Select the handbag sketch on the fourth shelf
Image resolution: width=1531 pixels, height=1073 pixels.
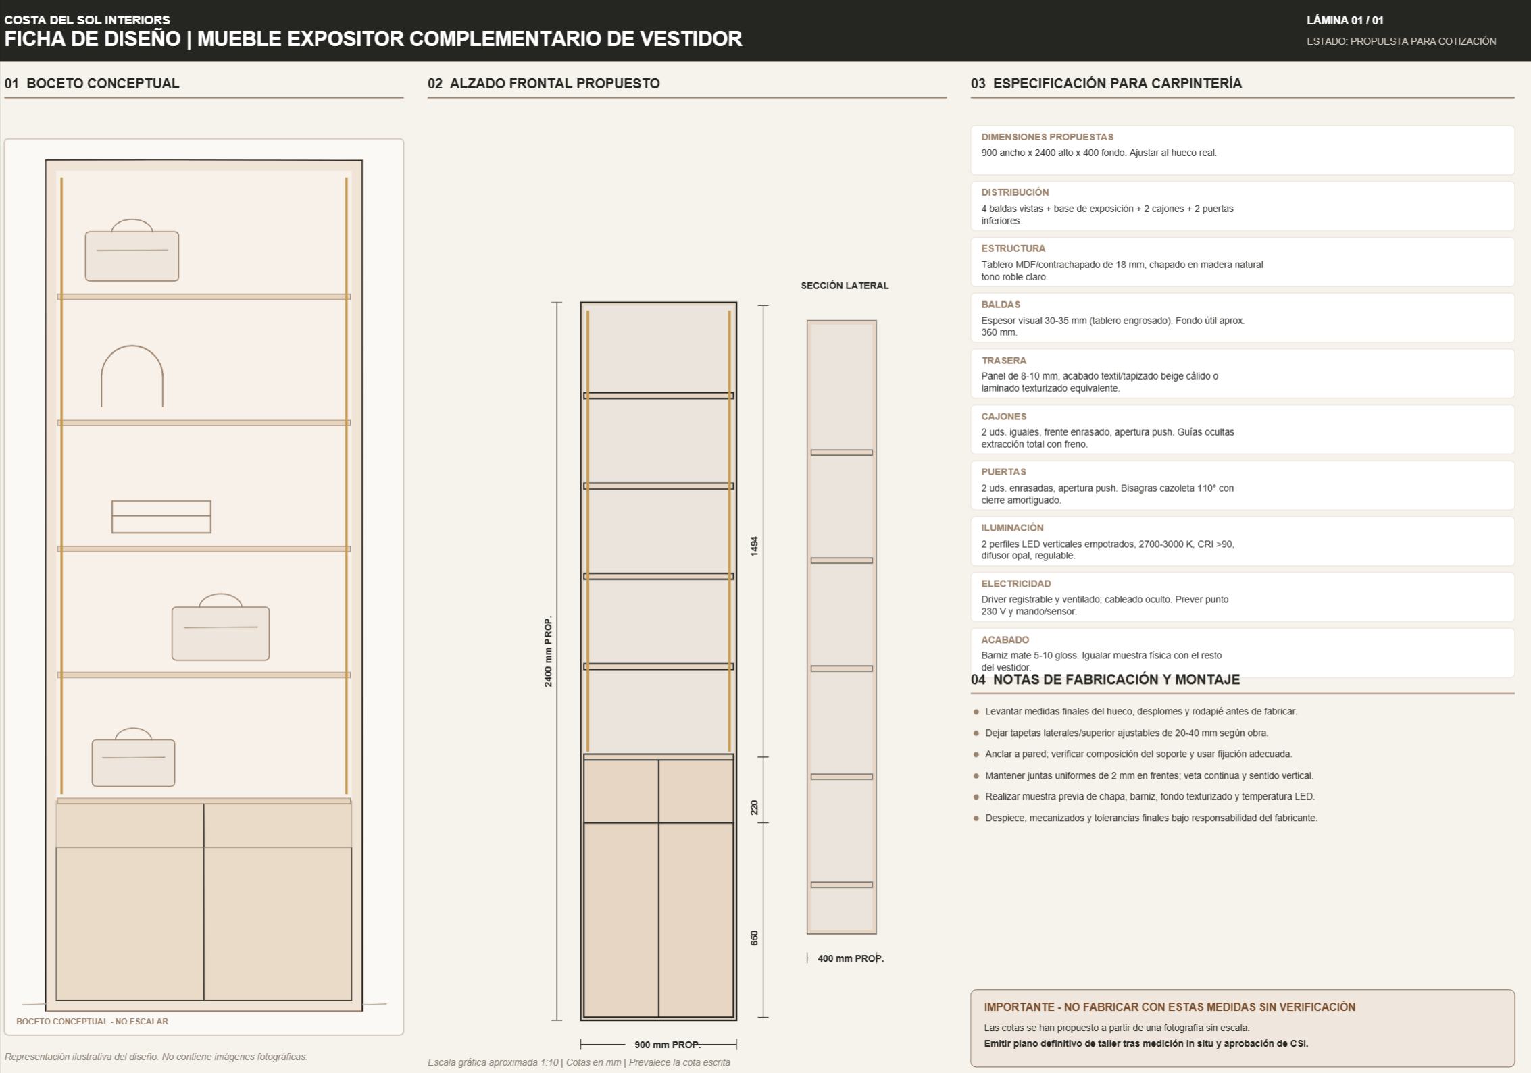click(220, 627)
